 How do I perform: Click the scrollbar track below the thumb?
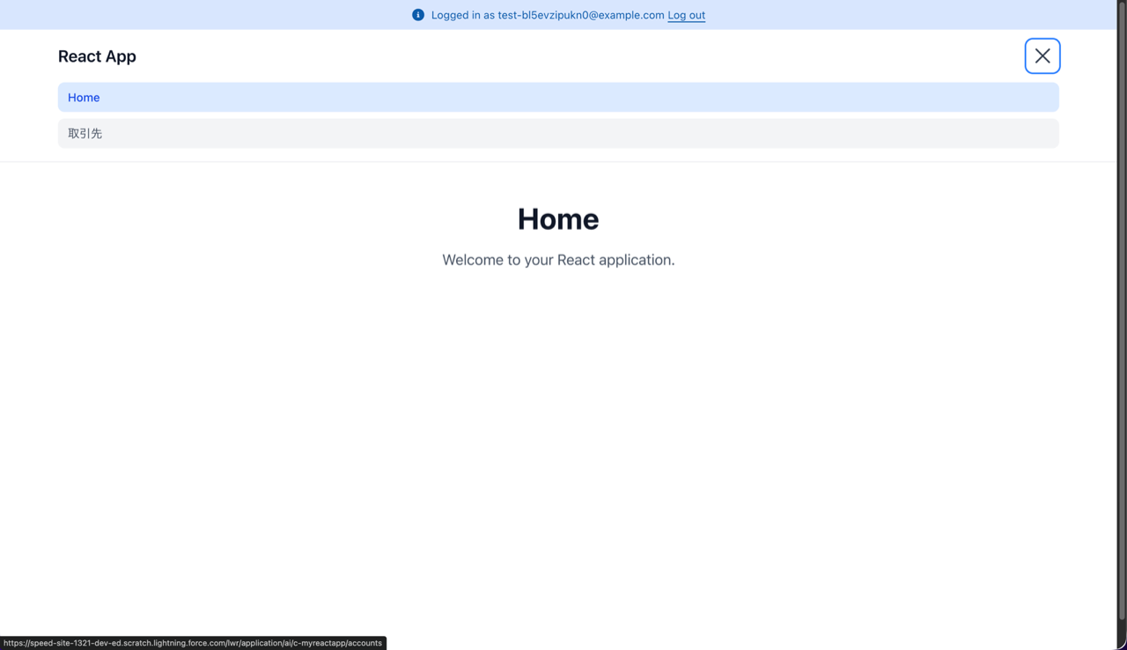pyautogui.click(x=1121, y=634)
